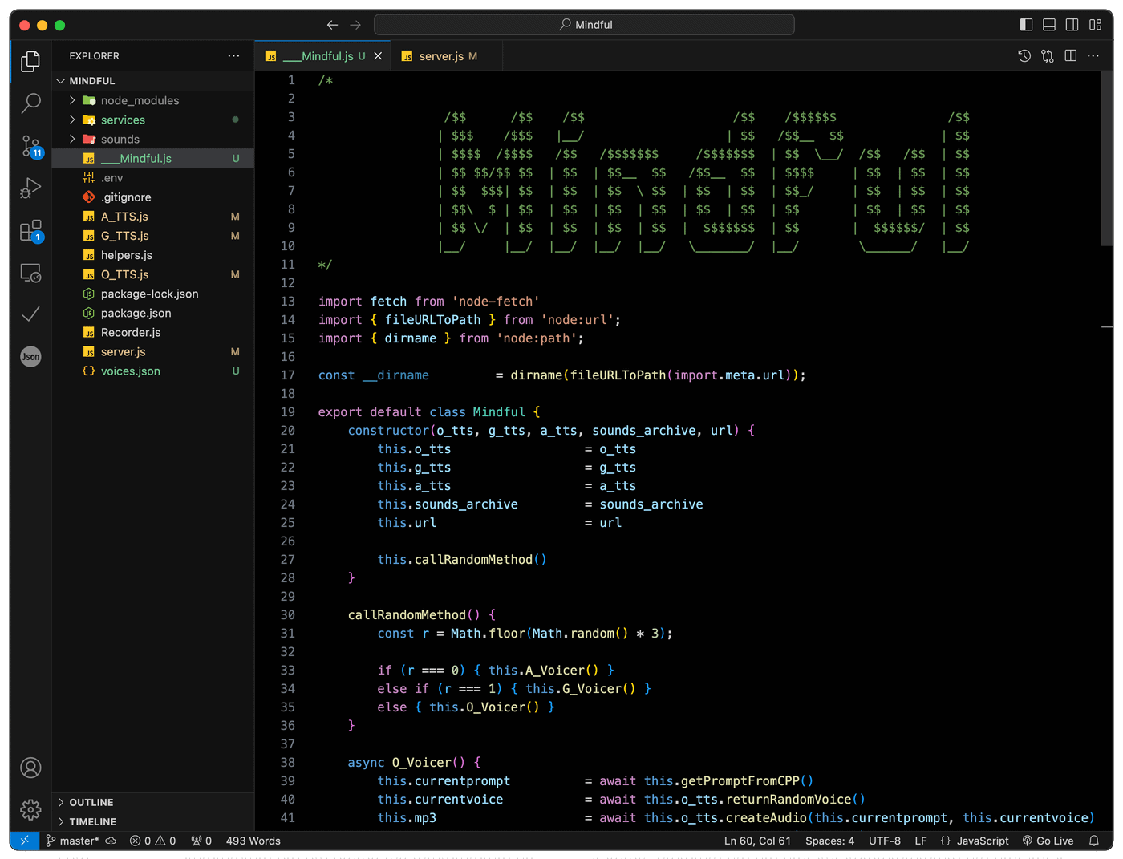Viewport: 1123px width, 859px height.
Task: Open the Search view in activity bar
Action: (x=30, y=103)
